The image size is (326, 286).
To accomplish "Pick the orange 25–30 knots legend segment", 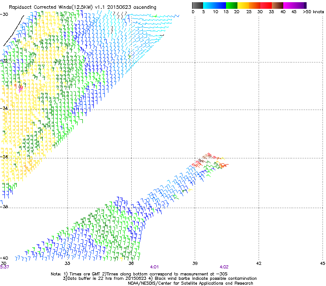I will tap(255, 5).
